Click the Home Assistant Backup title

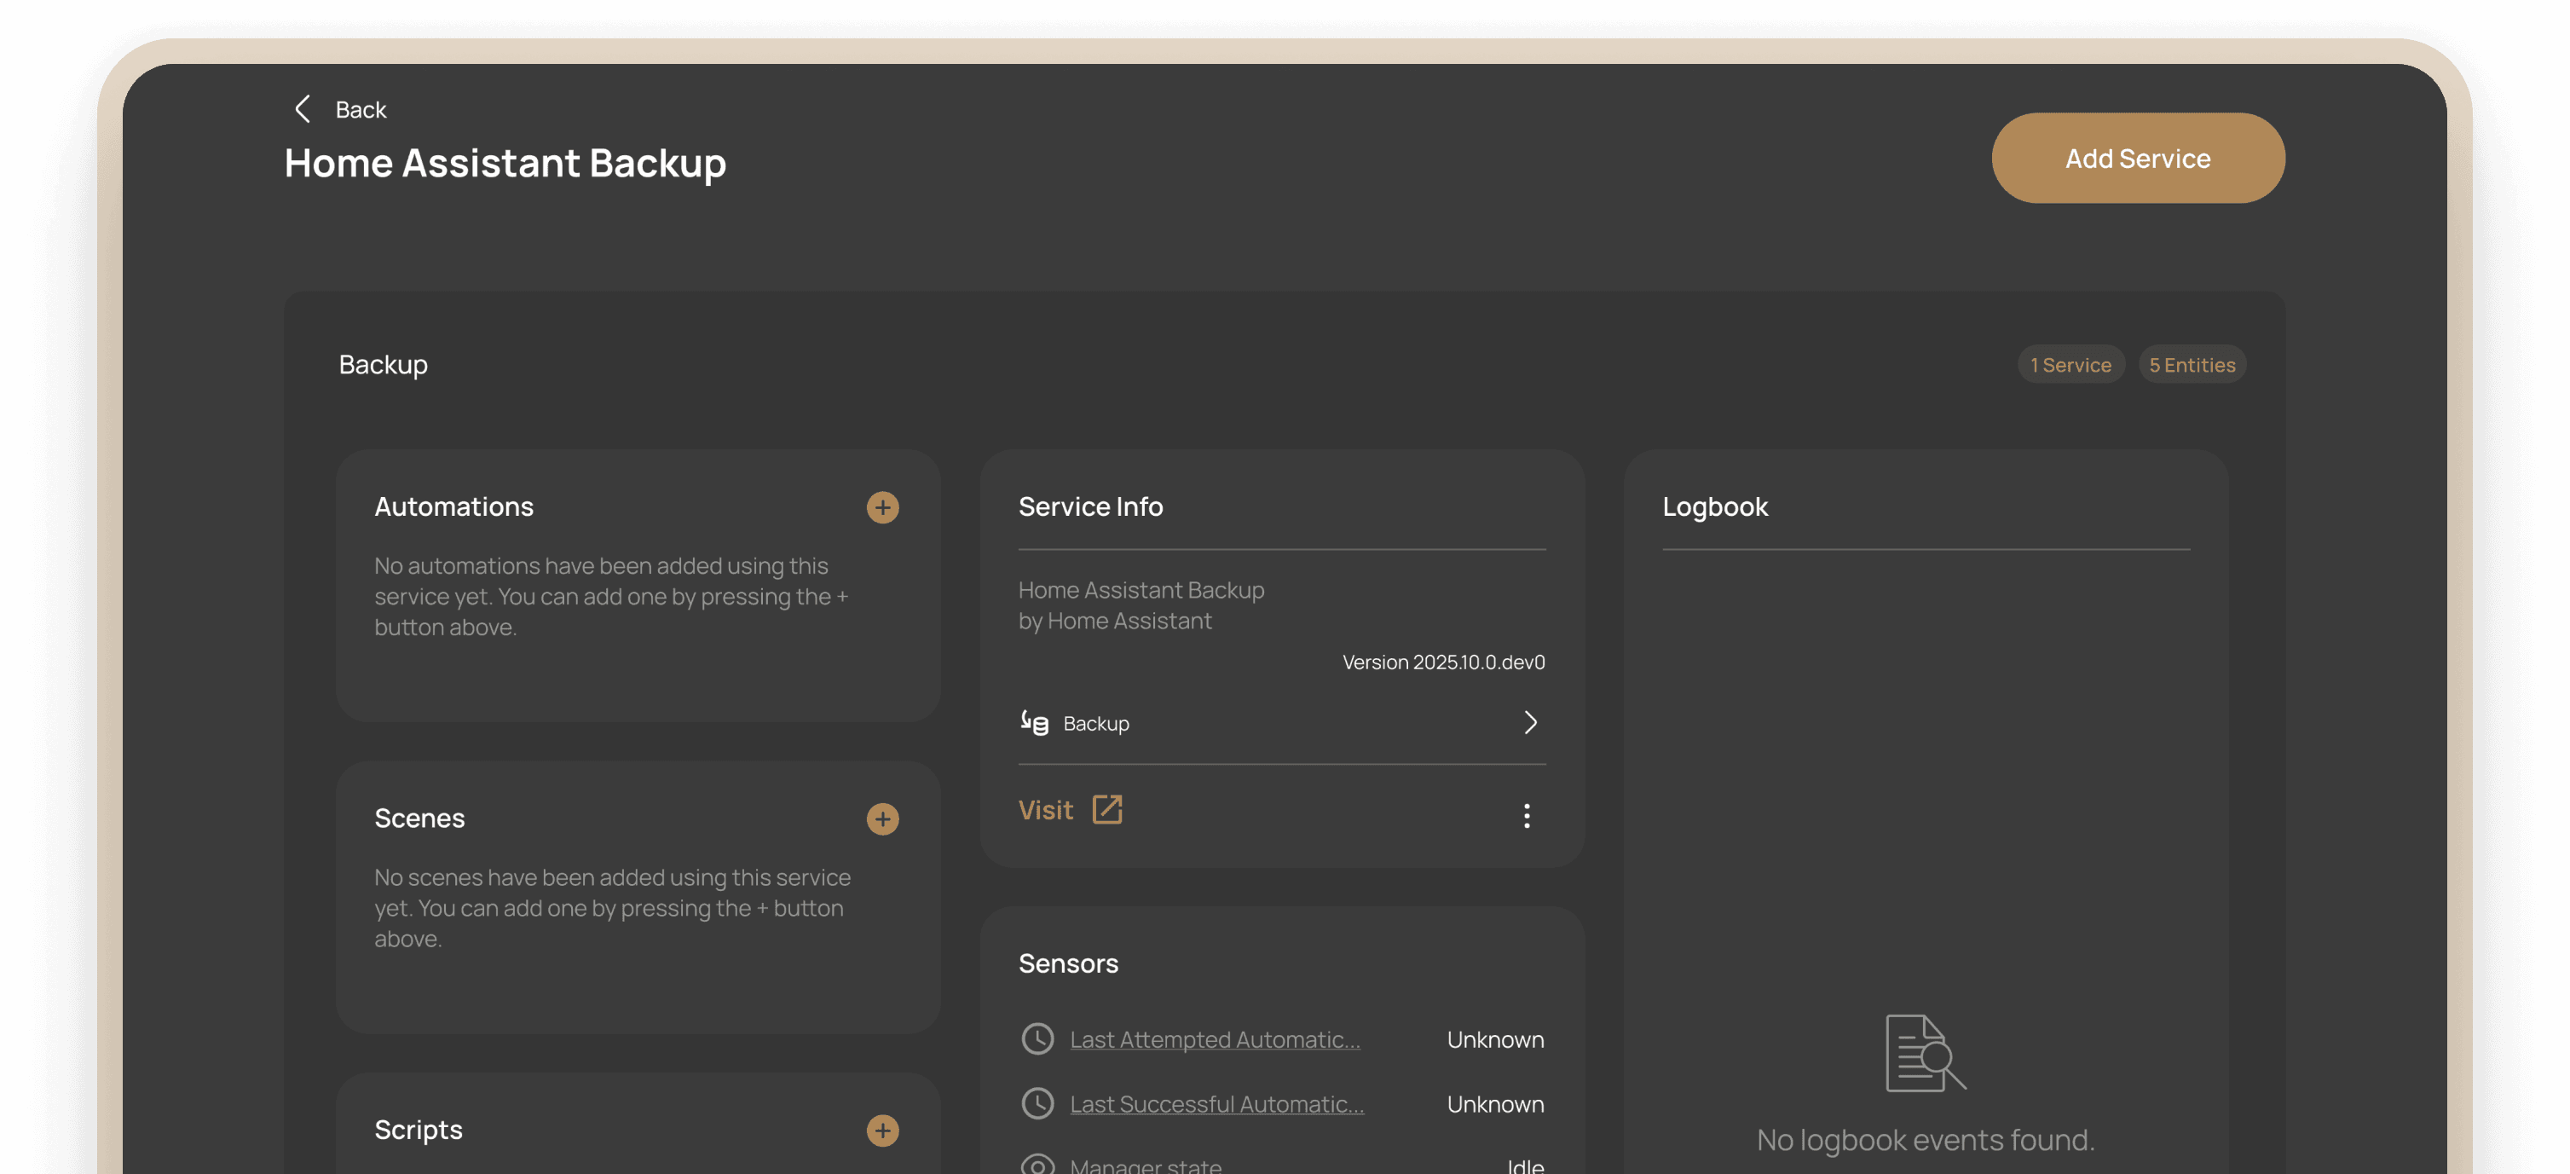(505, 163)
